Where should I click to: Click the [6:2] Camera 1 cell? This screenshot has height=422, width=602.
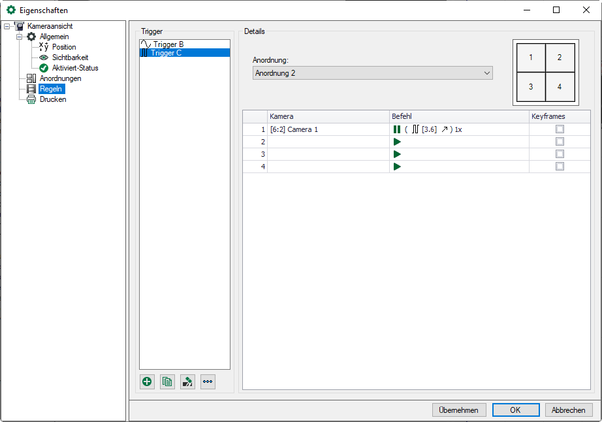(x=328, y=129)
